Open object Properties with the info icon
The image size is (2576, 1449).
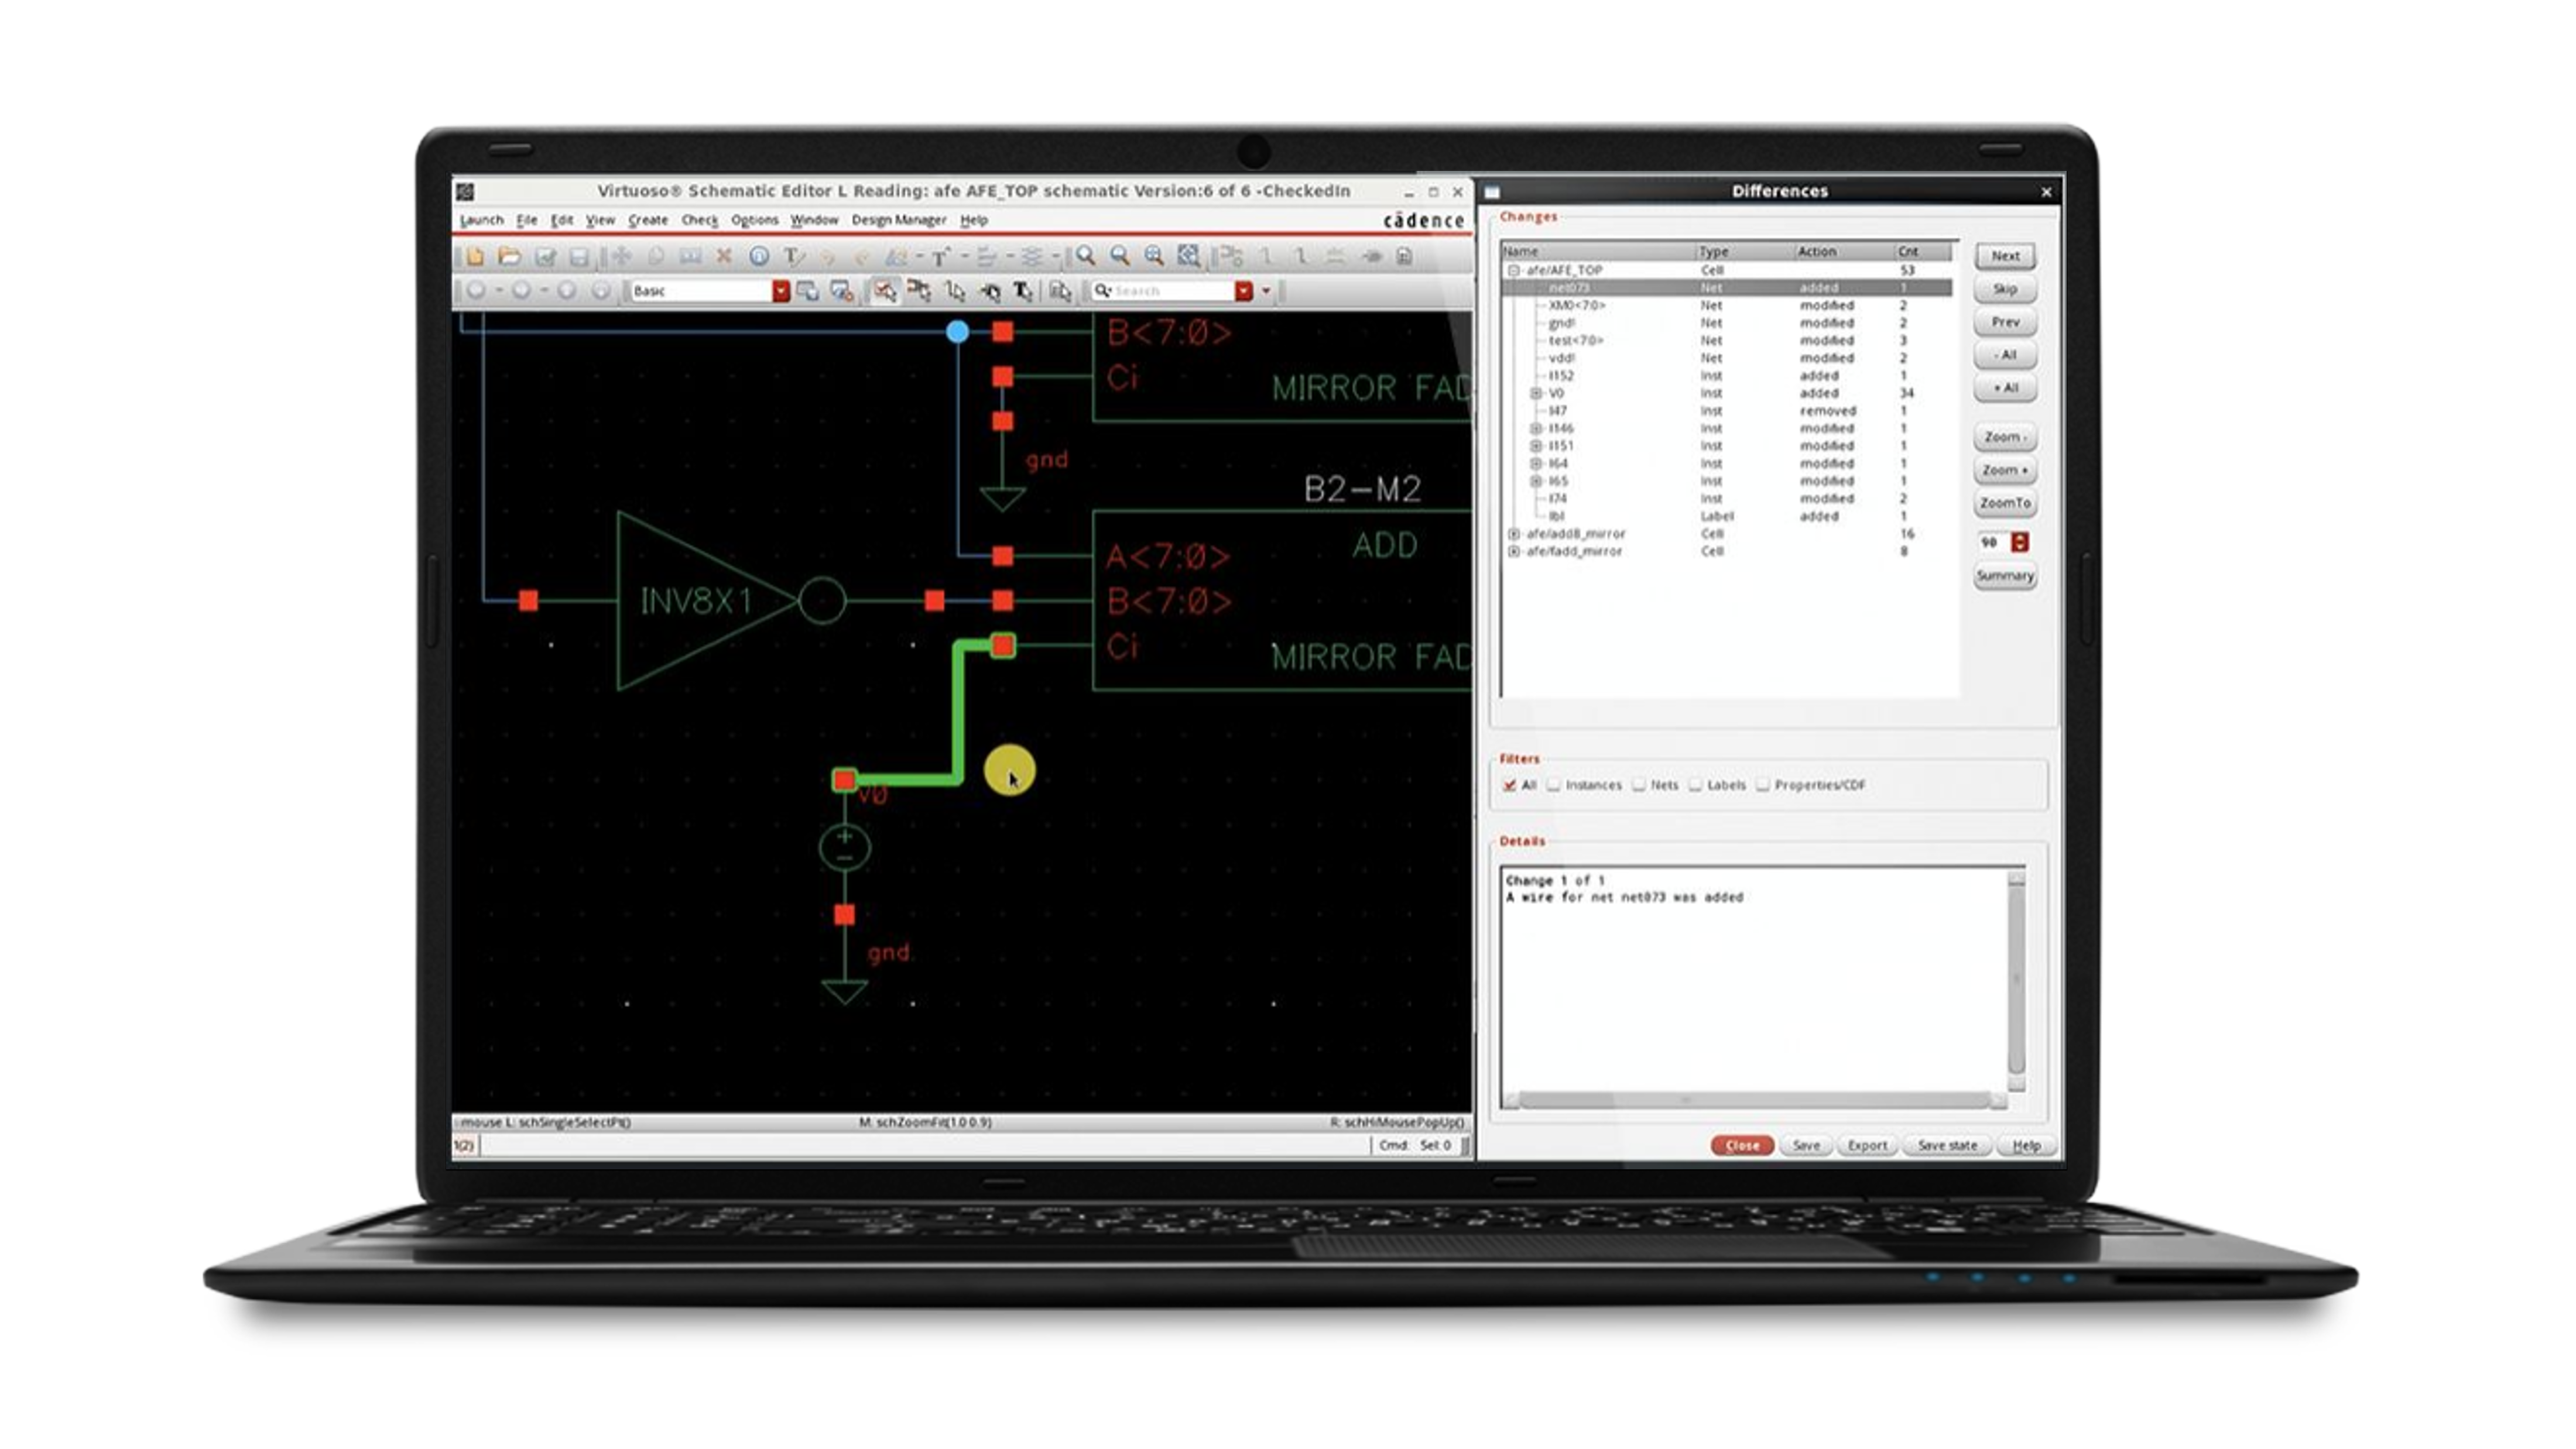click(760, 258)
